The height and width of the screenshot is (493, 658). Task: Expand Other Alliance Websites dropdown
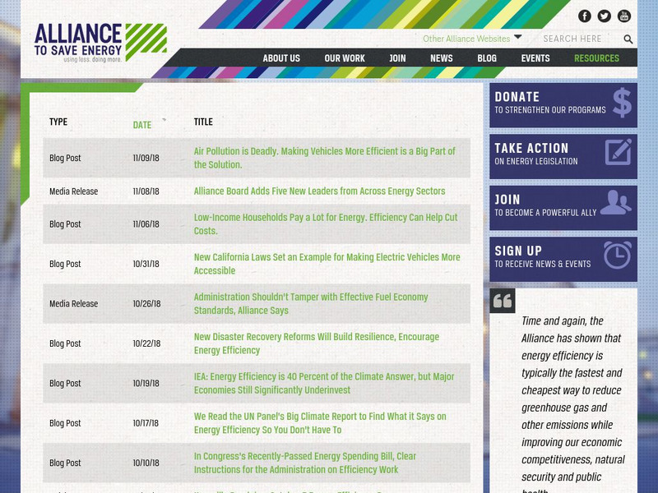click(x=472, y=39)
